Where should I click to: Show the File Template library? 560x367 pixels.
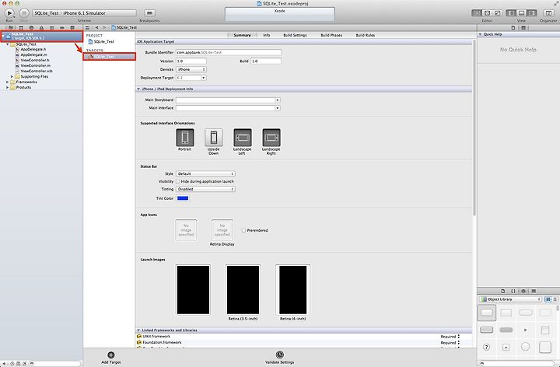[x=503, y=291]
